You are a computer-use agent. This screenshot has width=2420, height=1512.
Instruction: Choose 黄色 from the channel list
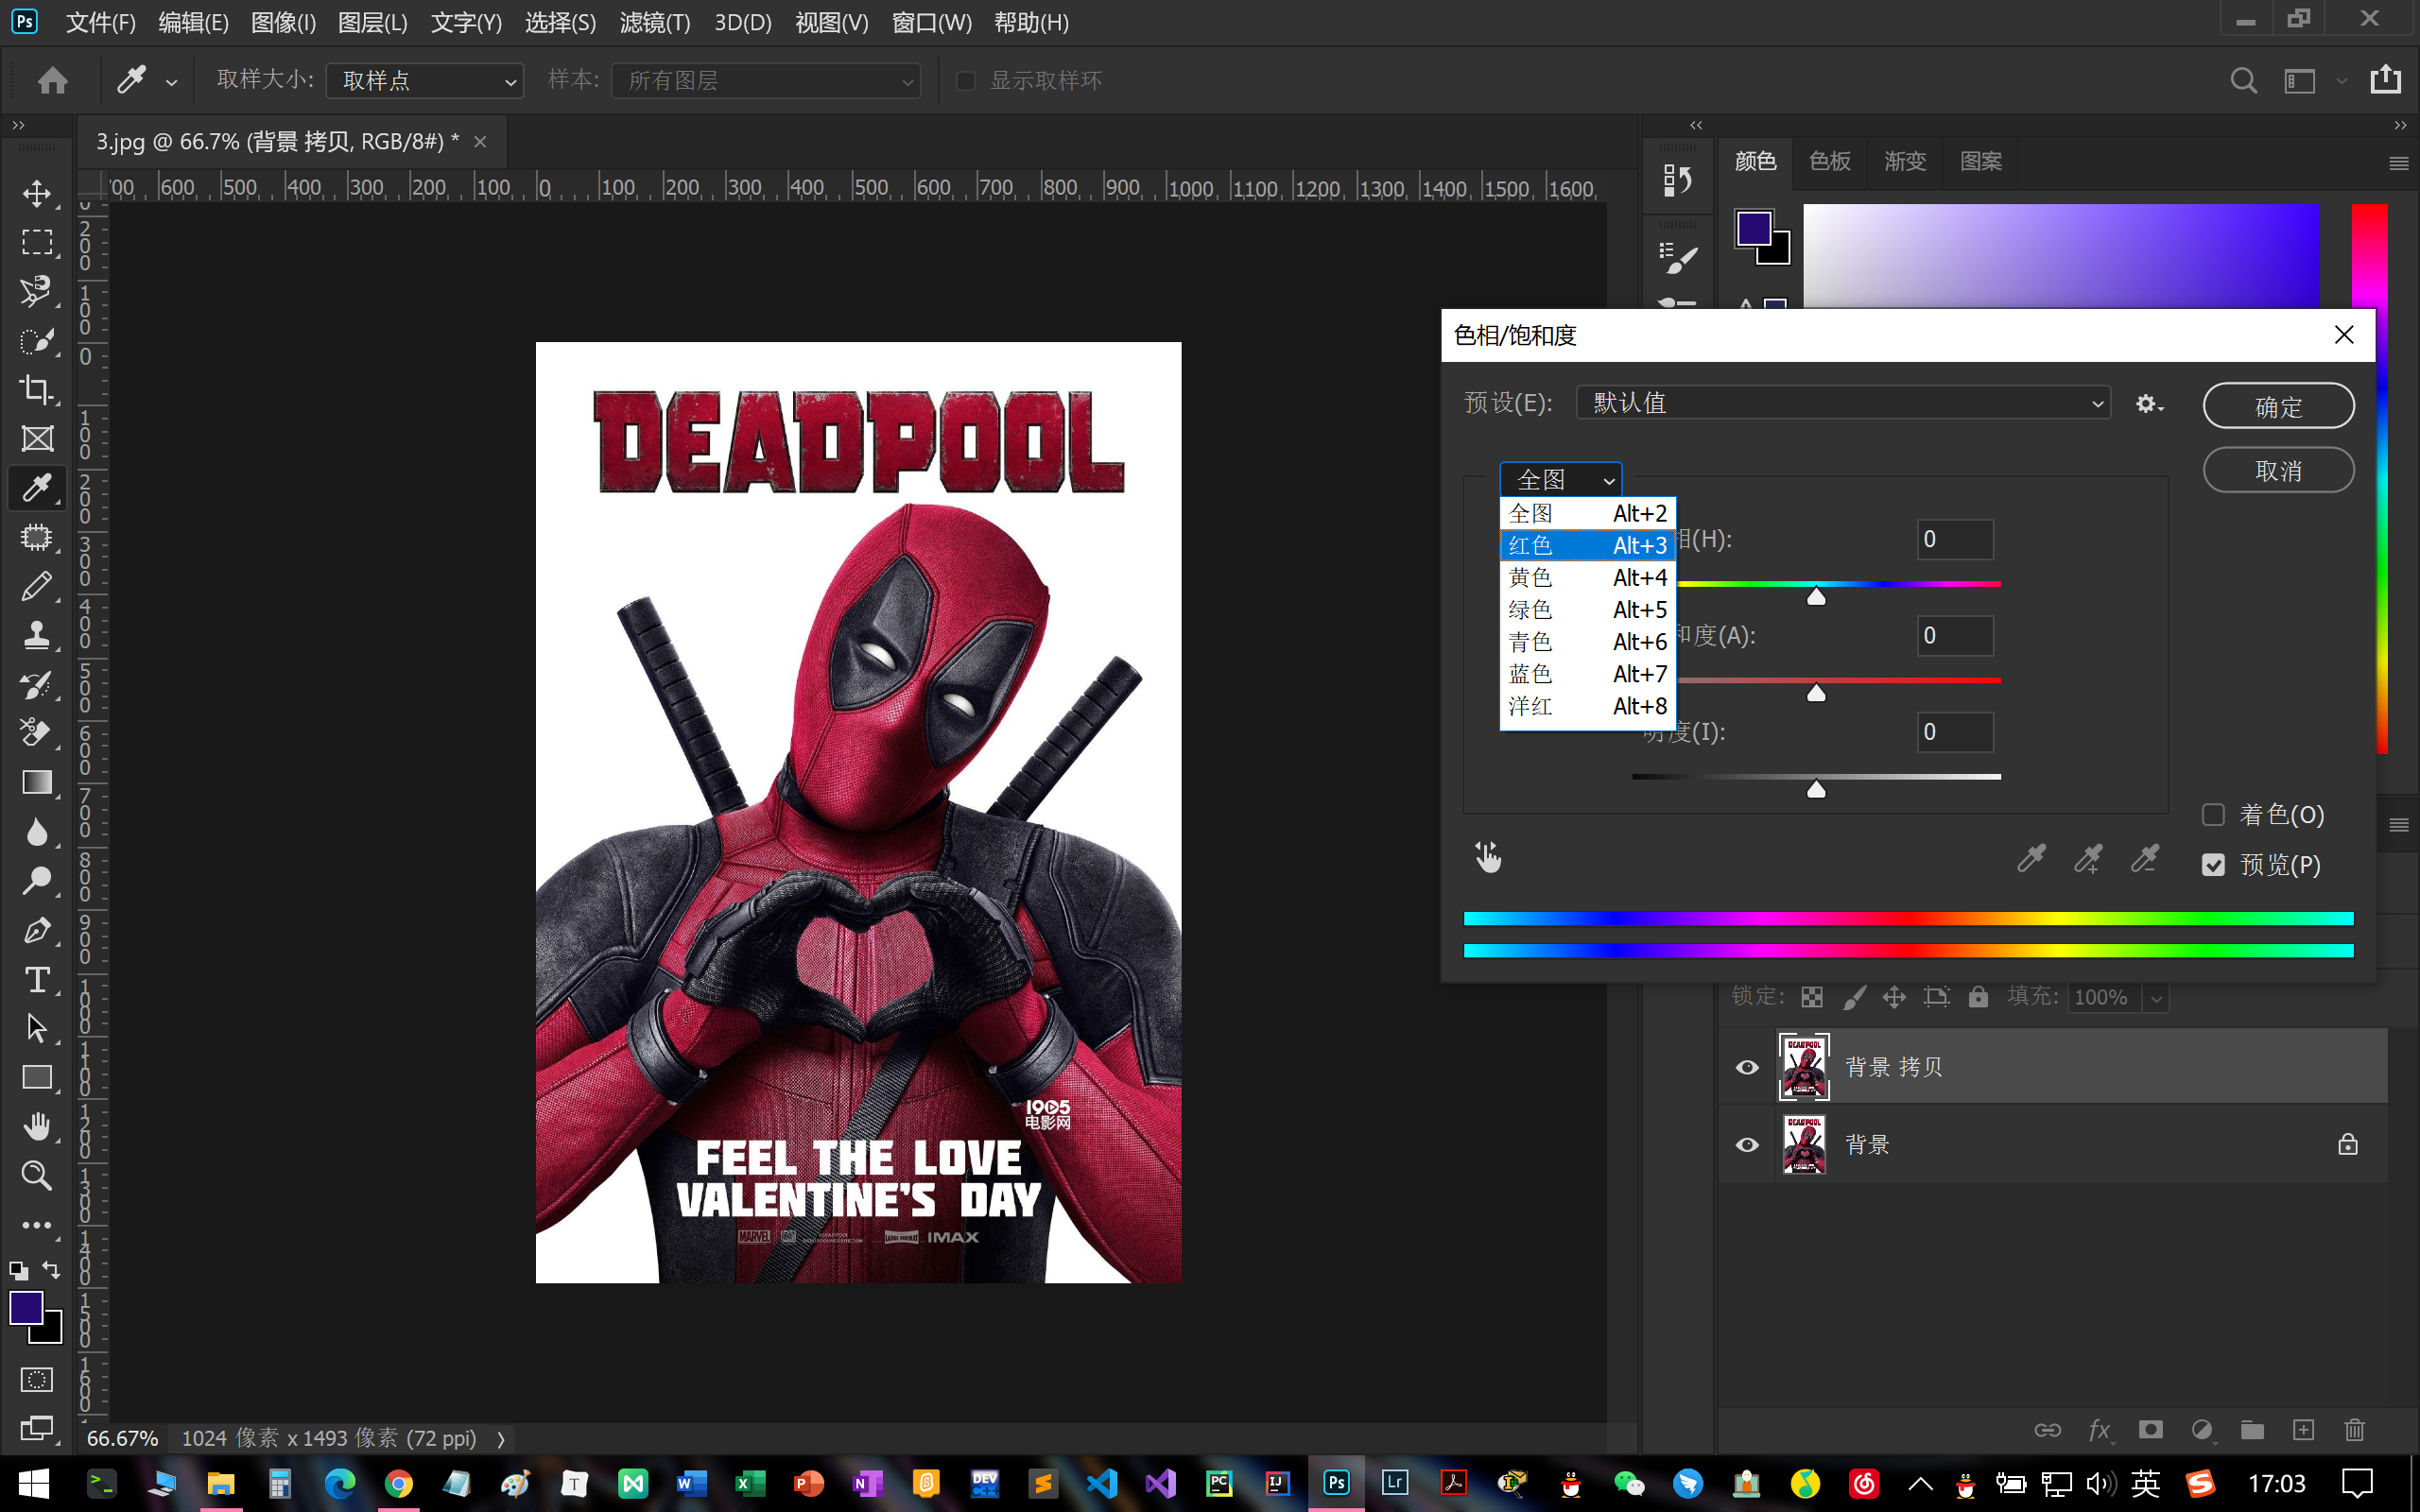coord(1587,577)
